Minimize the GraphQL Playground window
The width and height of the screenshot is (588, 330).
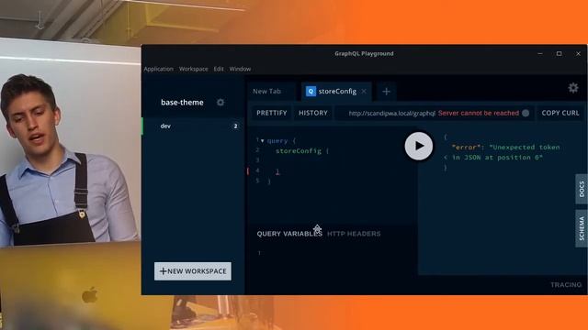click(540, 53)
